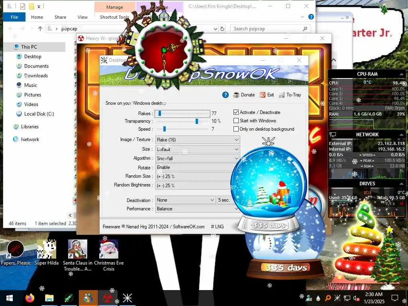Viewport: 408px width, 306px height.
Task: Open Christmas Eve Crisis desktop shortcut
Action: coord(109,256)
